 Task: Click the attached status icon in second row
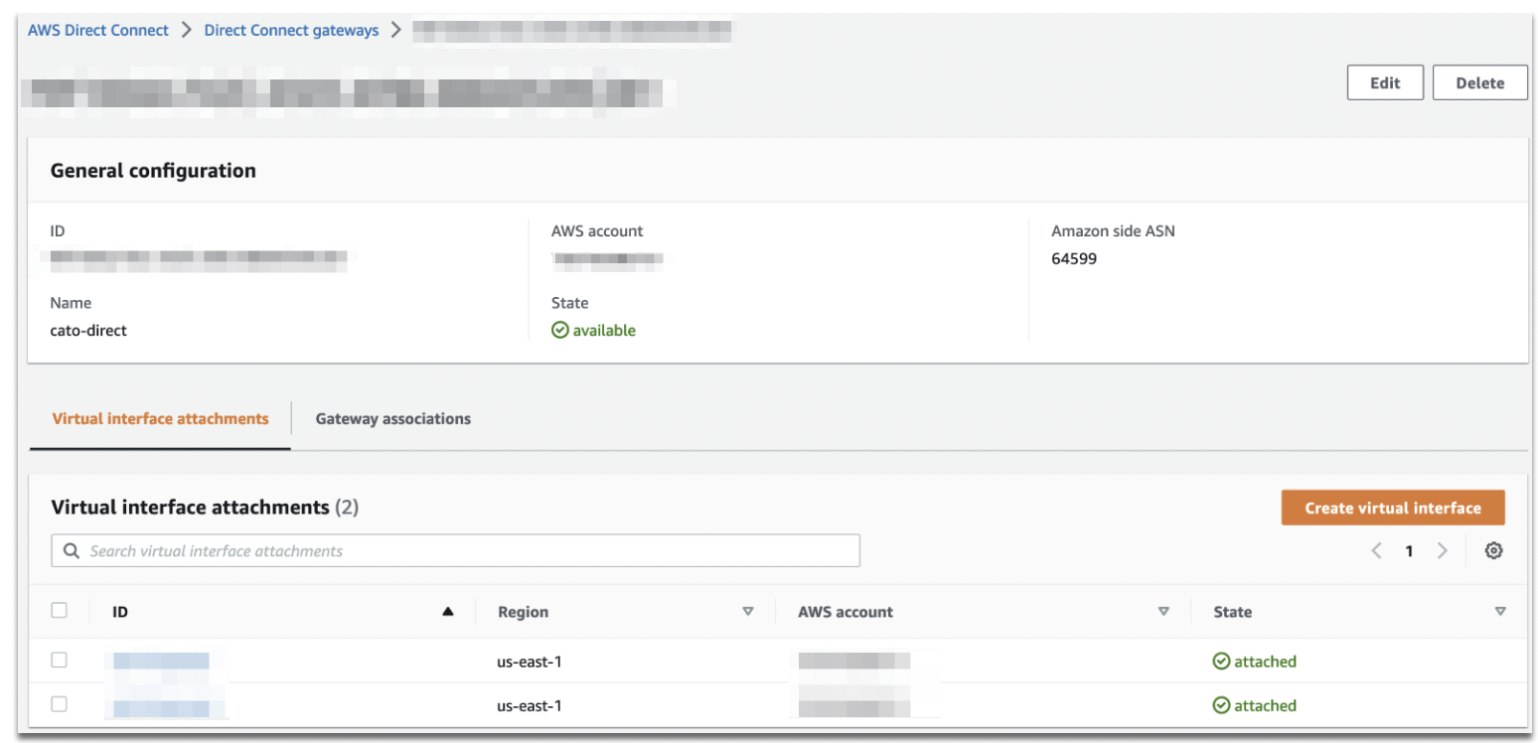point(1221,705)
